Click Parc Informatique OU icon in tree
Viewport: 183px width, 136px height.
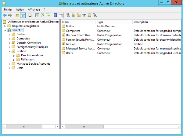pos(18,55)
